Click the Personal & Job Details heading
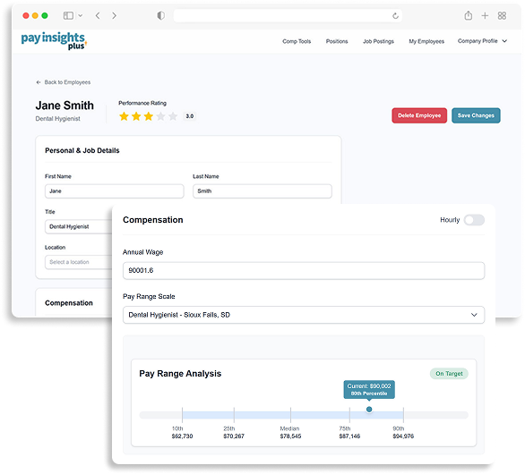Screen dimensions: 525x474 82,151
